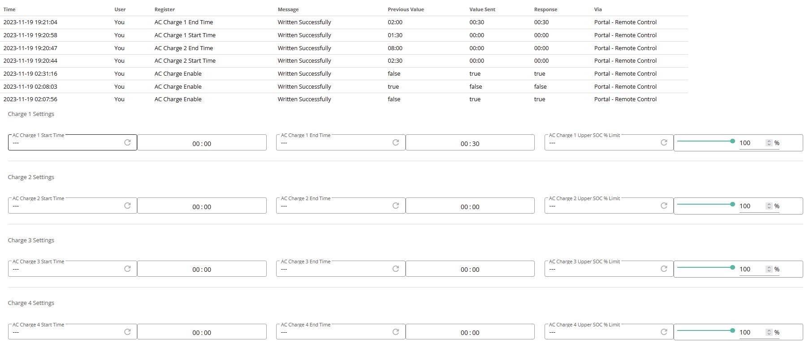
Task: Click the AC Charge 2 Start Time register cell
Action: pos(185,60)
